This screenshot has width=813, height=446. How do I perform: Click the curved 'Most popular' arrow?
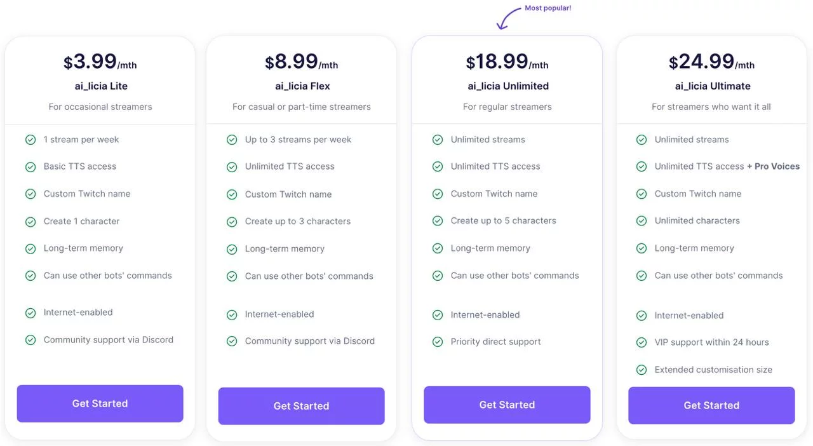(508, 19)
